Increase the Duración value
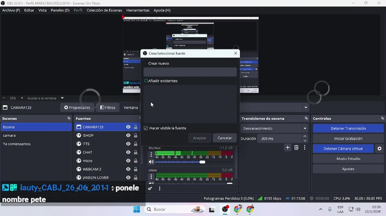 click(305, 136)
